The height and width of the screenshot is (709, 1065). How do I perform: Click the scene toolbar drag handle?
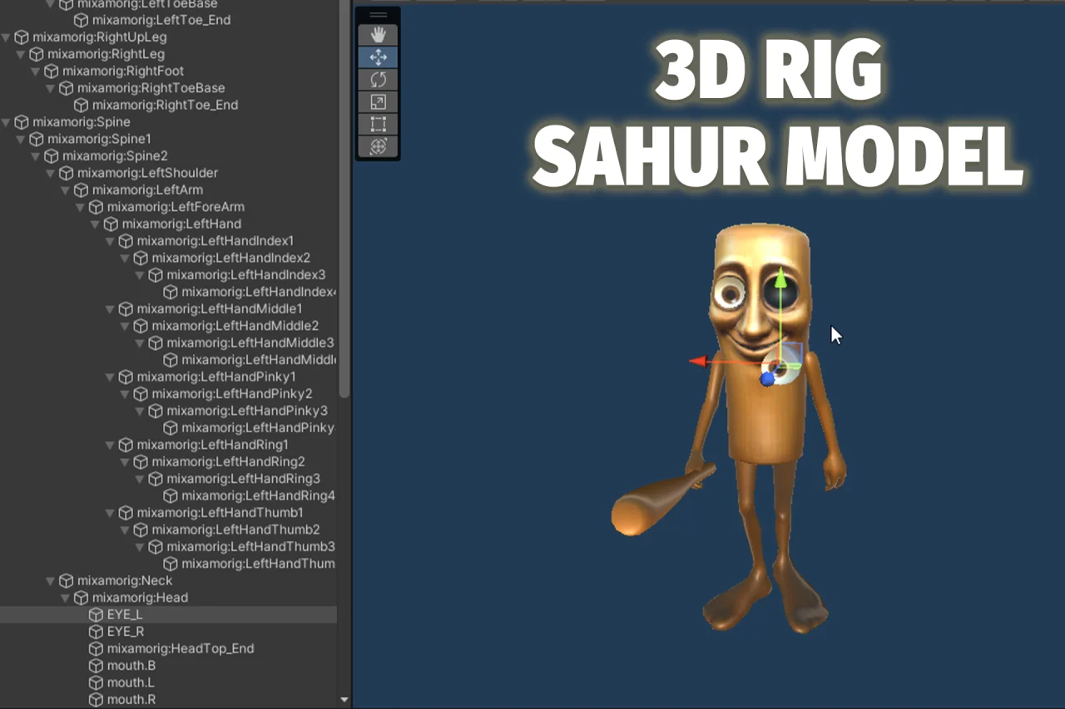378,15
